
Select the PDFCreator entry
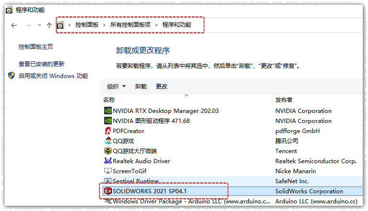pyautogui.click(x=129, y=131)
